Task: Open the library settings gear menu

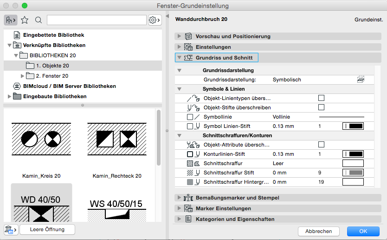Action: [154, 20]
